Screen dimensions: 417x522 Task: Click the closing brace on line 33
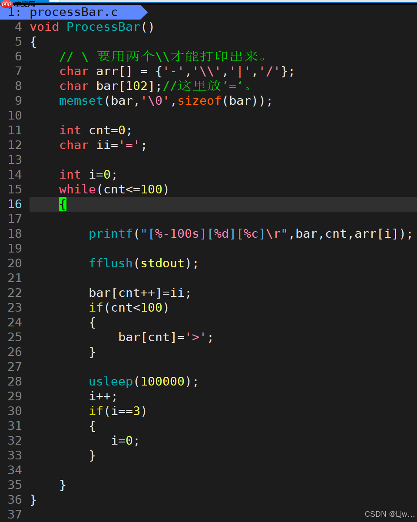pyautogui.click(x=92, y=456)
